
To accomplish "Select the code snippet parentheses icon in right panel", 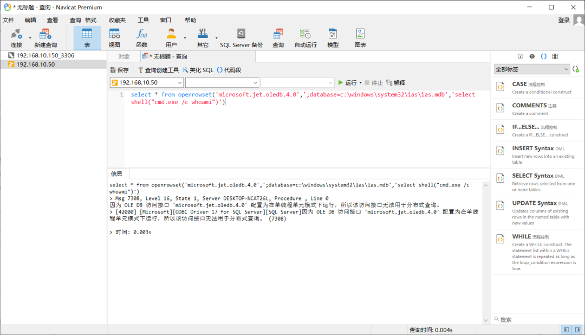I will click(x=544, y=56).
